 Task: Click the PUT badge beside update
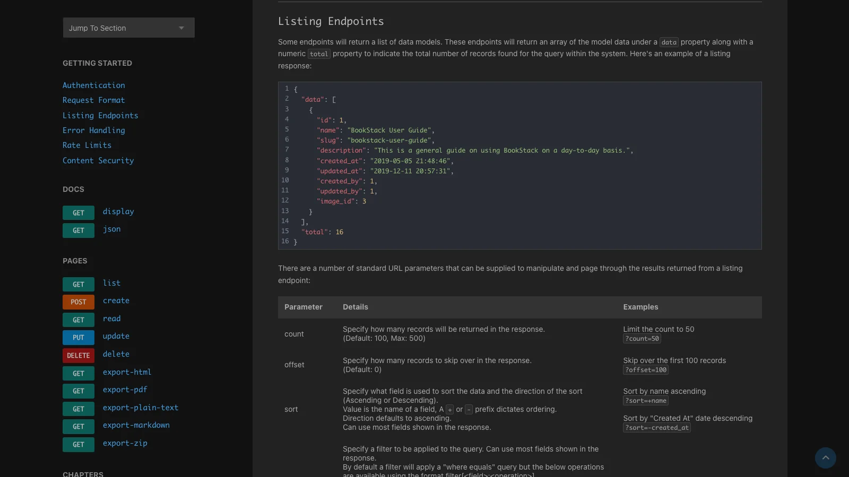[x=79, y=338]
